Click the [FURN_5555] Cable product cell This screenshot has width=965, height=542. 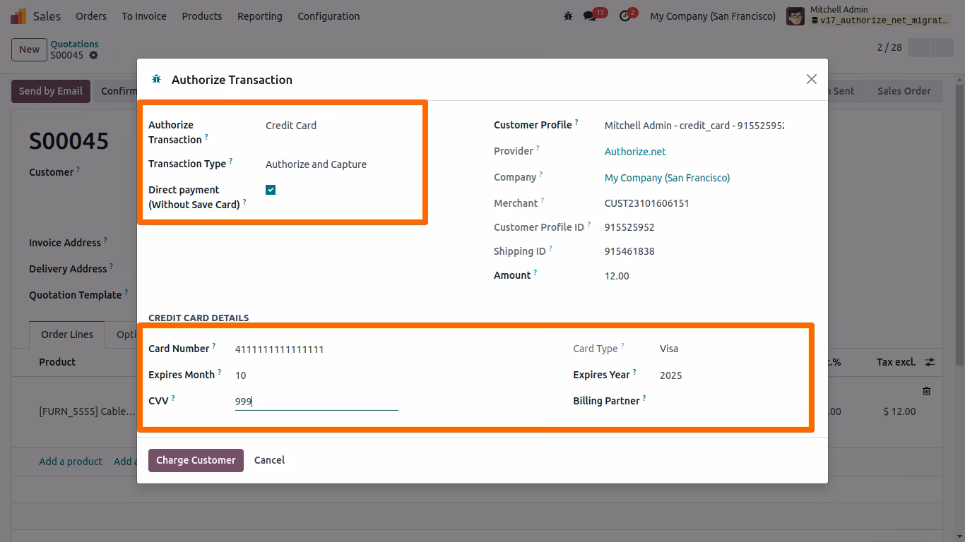(87, 411)
